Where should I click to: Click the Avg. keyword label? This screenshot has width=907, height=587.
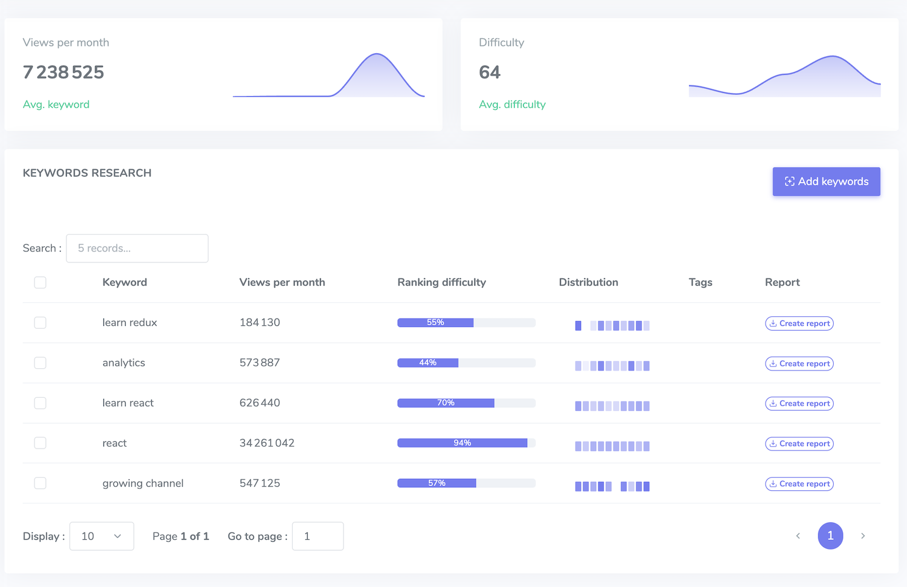tap(56, 105)
